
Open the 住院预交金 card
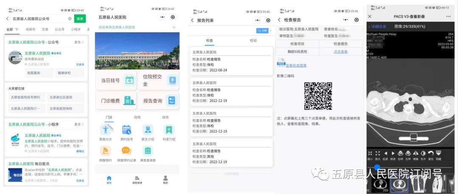coord(159,80)
